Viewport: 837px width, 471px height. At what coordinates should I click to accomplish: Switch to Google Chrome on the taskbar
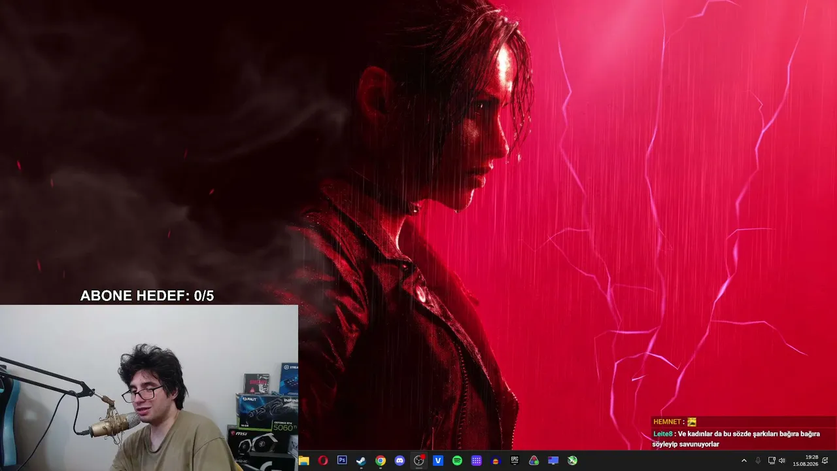(x=381, y=461)
